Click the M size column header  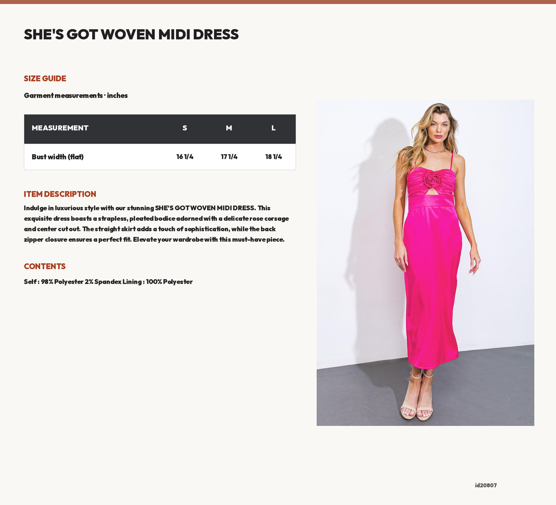tap(229, 128)
